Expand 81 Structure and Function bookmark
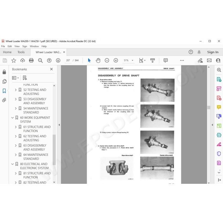The width and height of the screenshot is (223, 223). pyautogui.click(x=16, y=173)
